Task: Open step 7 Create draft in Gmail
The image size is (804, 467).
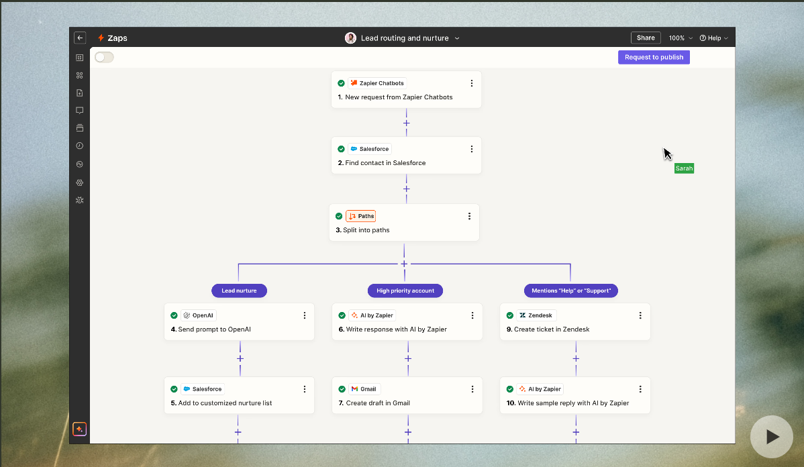Action: click(x=407, y=396)
